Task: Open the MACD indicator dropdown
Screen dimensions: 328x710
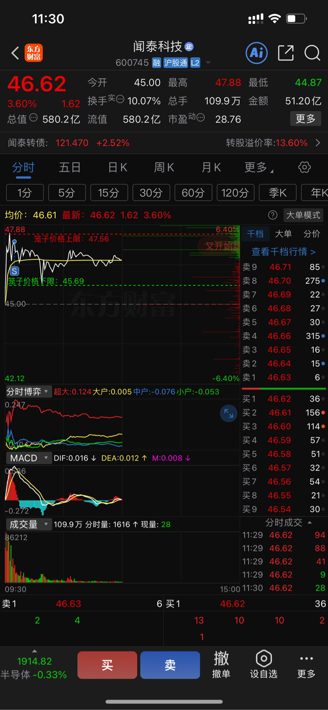Action: (28, 458)
